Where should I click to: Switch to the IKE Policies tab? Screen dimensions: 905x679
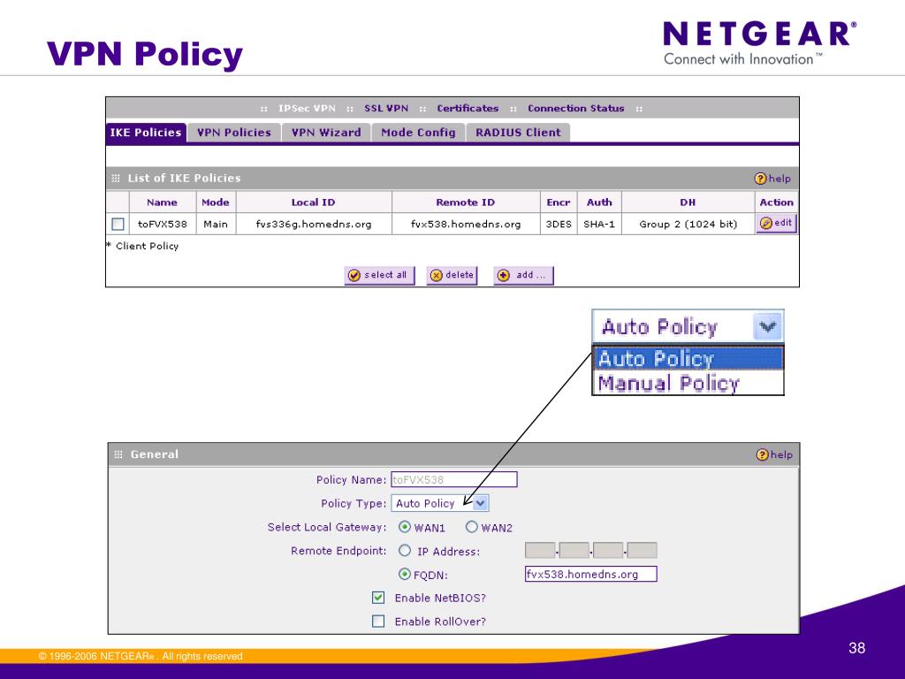point(146,133)
